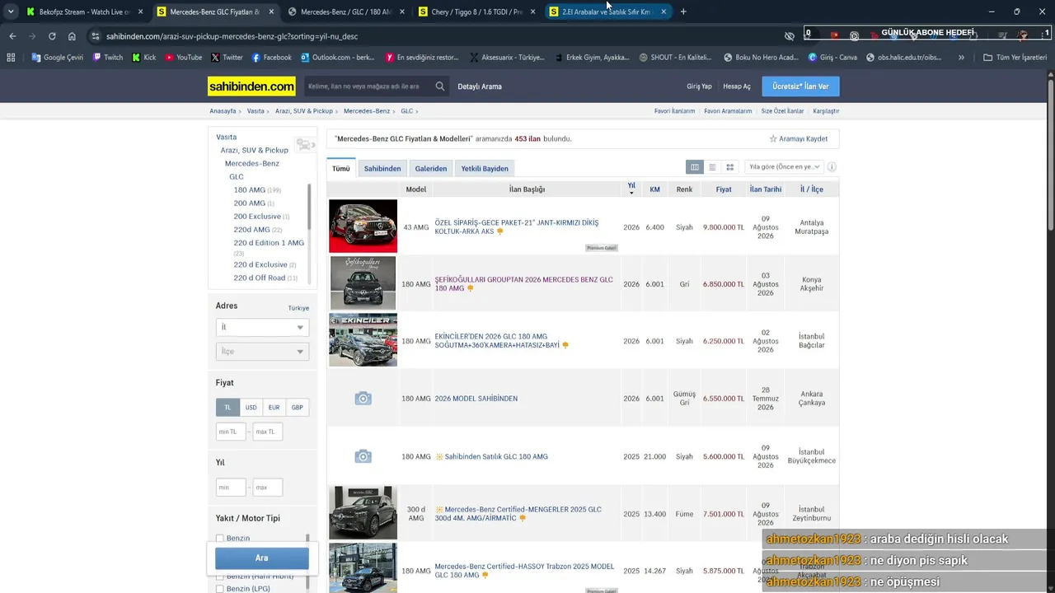1055x593 pixels.
Task: Click the site info icon in address bar
Action: 96,36
